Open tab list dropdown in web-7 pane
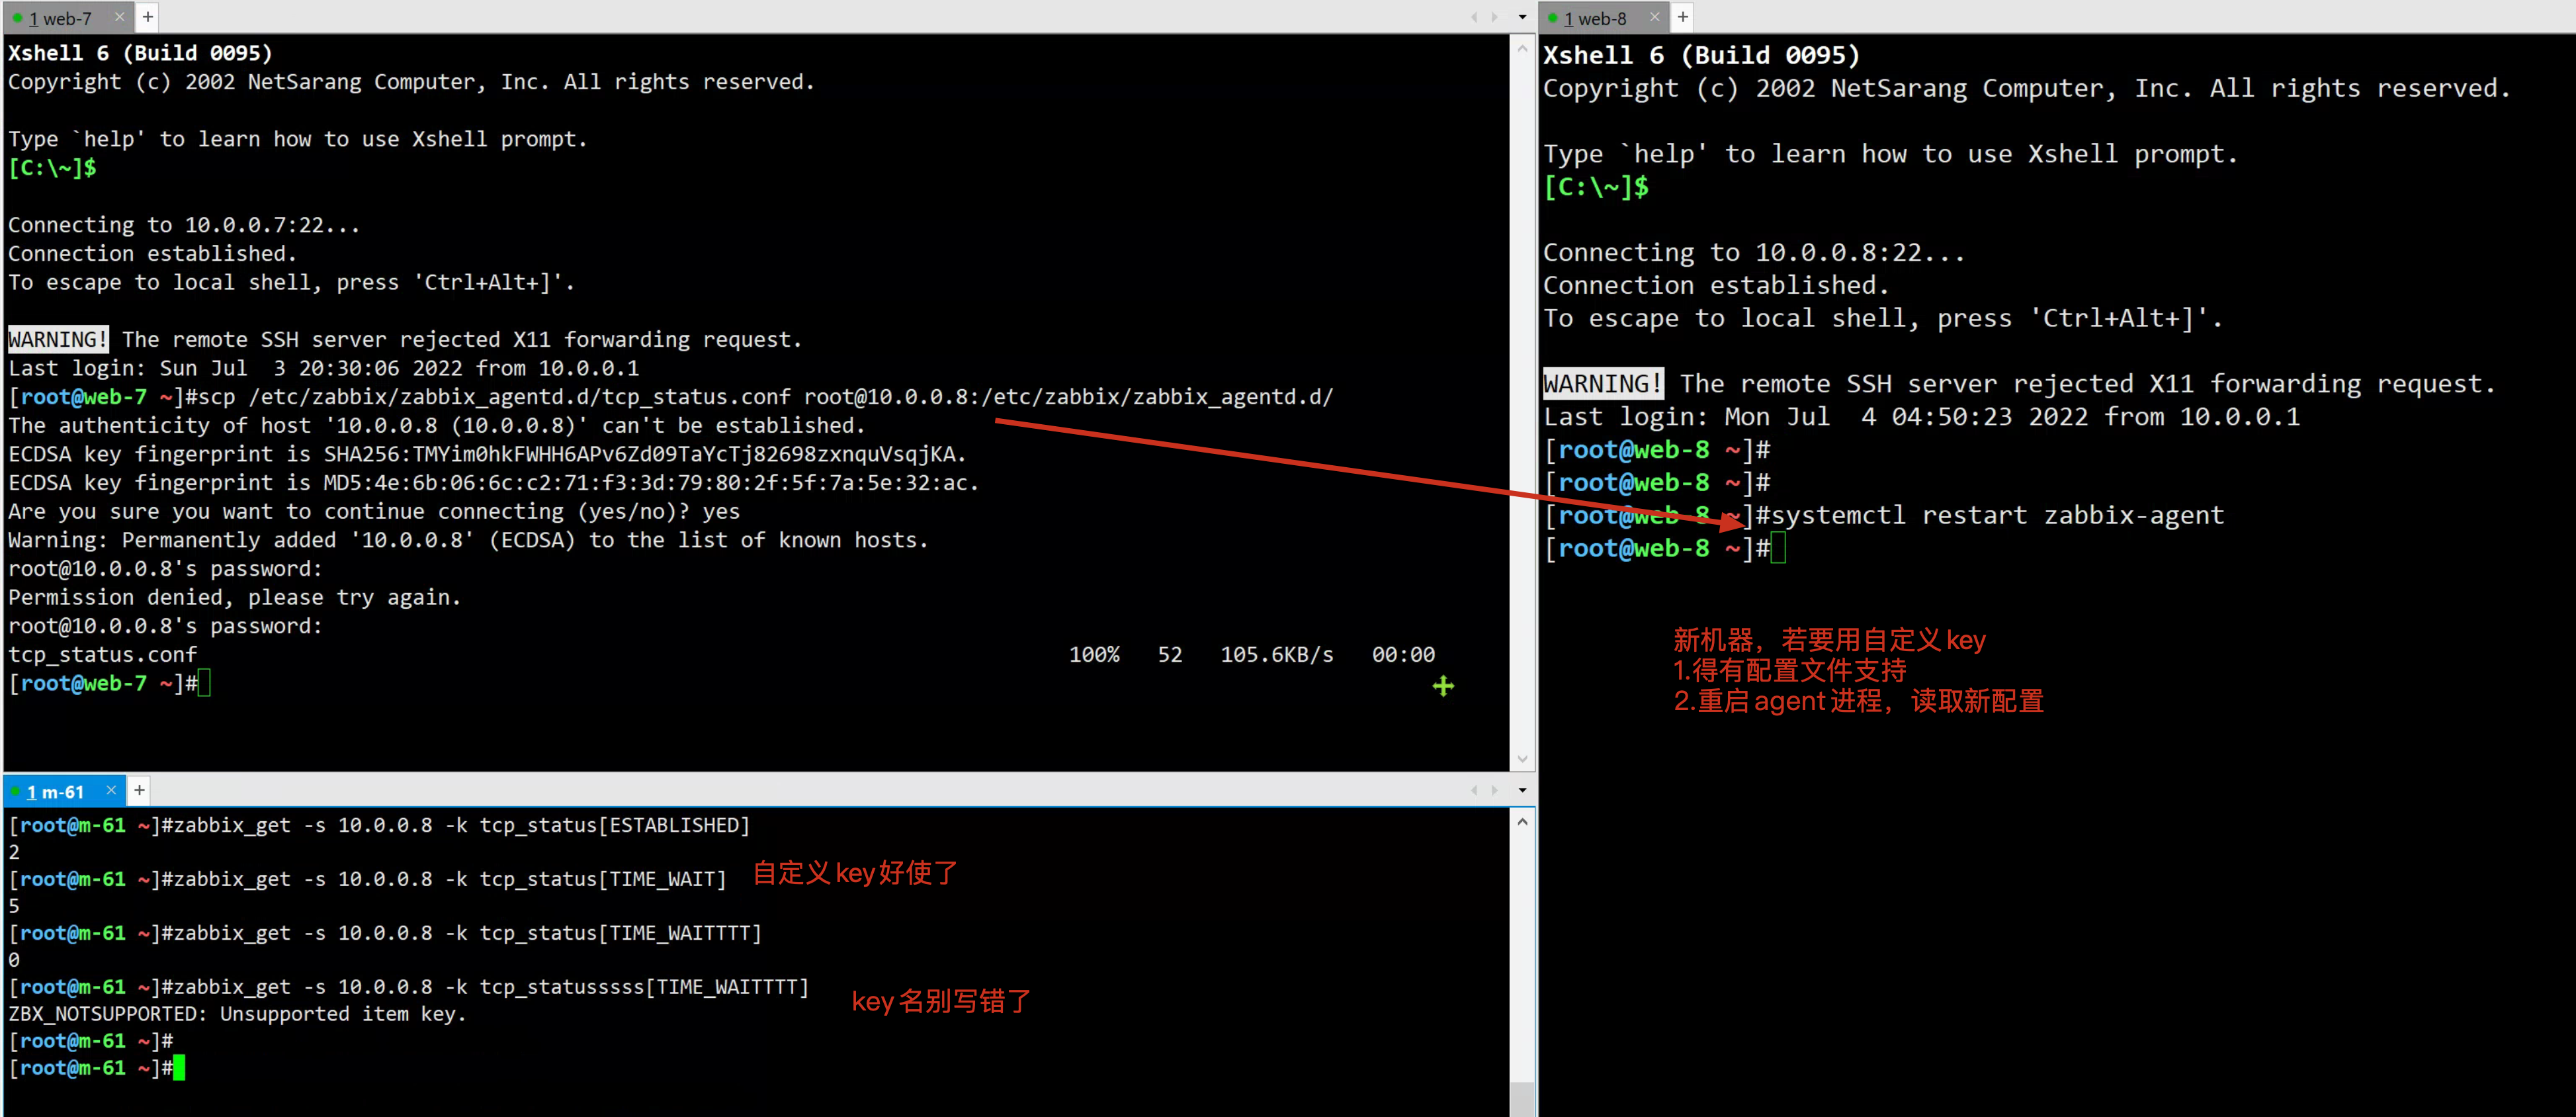The image size is (2576, 1117). point(1522,17)
